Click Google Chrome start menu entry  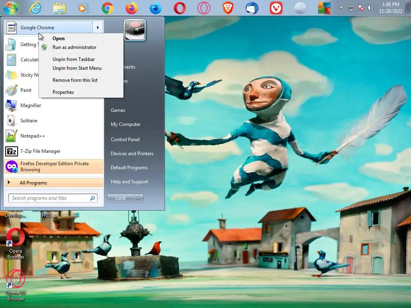point(49,28)
